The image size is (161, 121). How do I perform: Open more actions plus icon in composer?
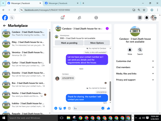(56, 108)
